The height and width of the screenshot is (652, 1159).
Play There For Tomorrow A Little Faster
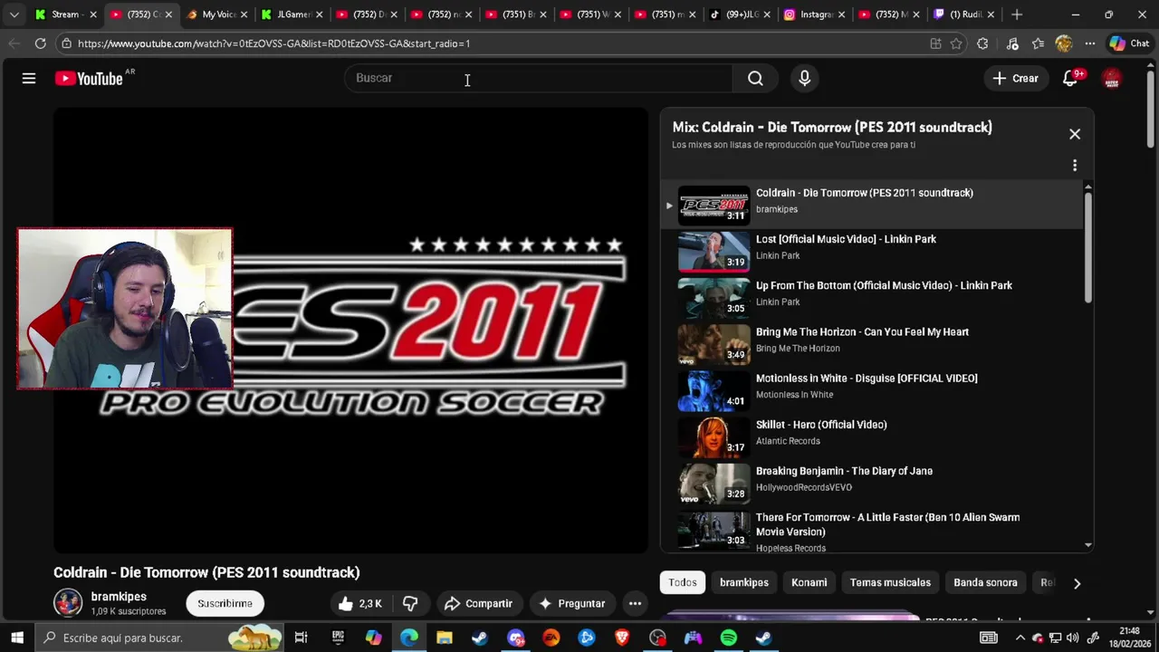click(873, 531)
